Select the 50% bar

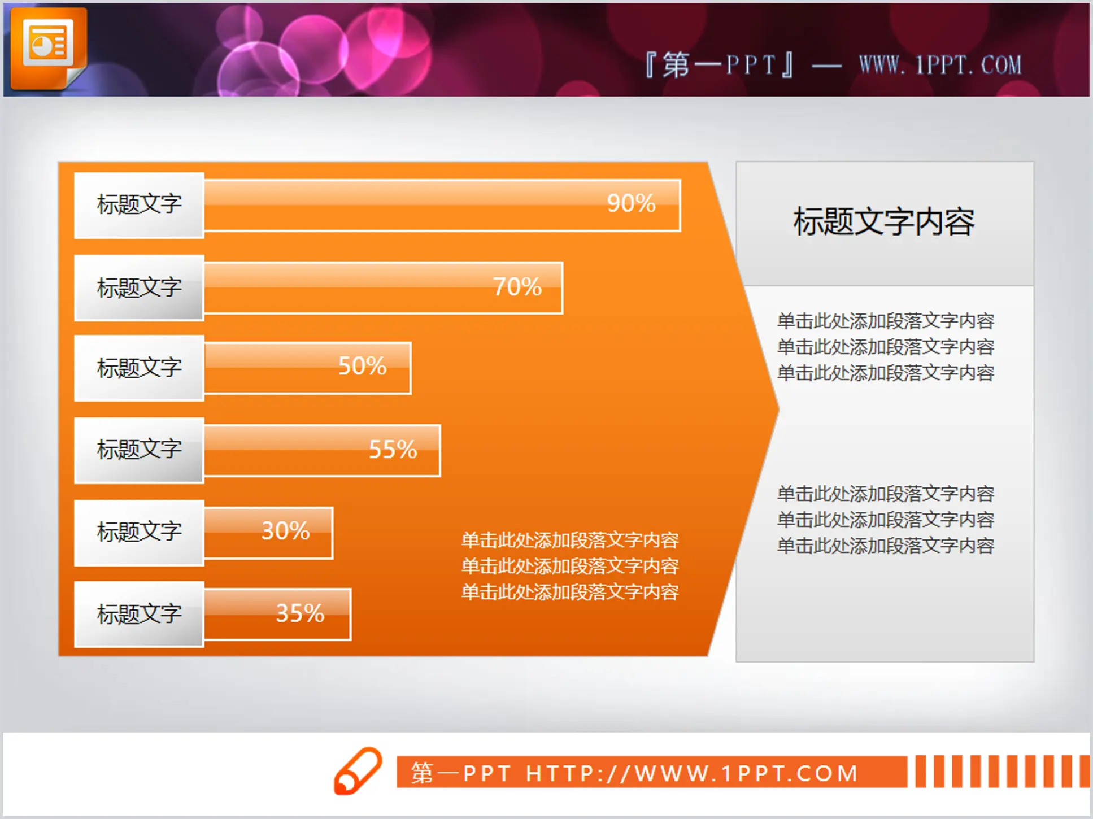point(307,368)
